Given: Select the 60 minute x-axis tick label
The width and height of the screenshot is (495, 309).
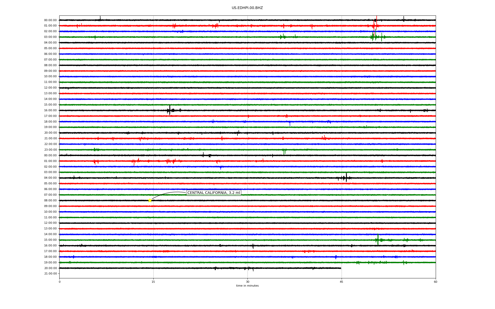Looking at the screenshot, I should click(435, 282).
